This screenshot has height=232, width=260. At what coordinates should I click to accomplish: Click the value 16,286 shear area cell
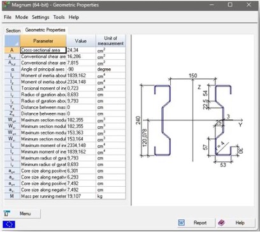point(81,57)
